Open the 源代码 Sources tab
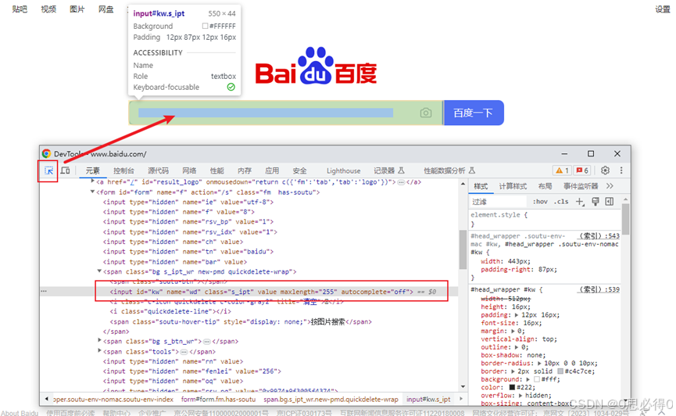This screenshot has height=416, width=676. pos(158,170)
